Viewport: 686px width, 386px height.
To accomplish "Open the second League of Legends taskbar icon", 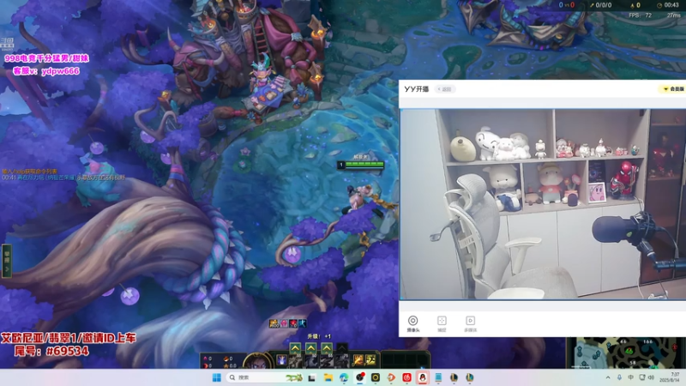I will click(x=470, y=377).
